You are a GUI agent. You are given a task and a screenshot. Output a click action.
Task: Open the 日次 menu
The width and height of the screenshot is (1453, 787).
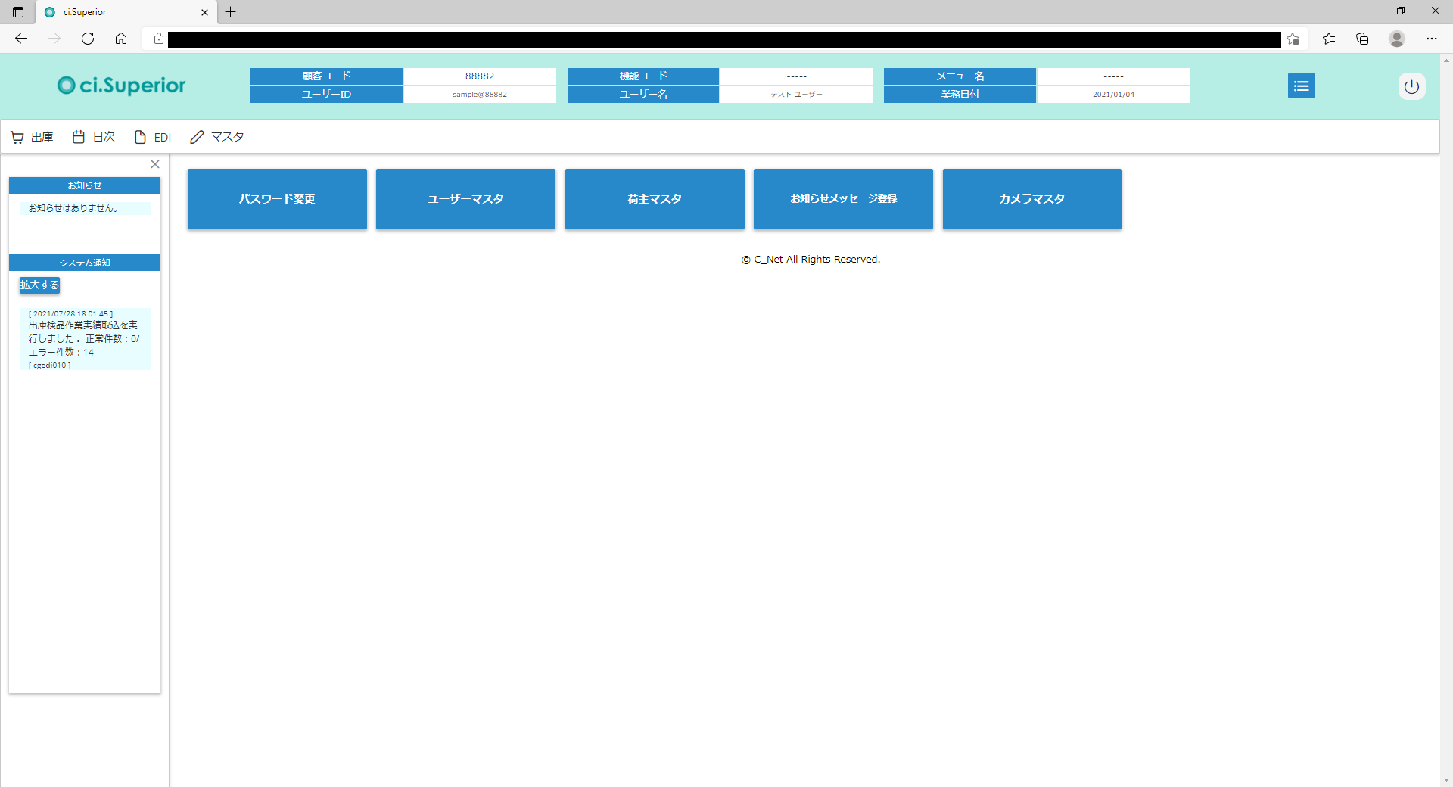click(x=94, y=137)
